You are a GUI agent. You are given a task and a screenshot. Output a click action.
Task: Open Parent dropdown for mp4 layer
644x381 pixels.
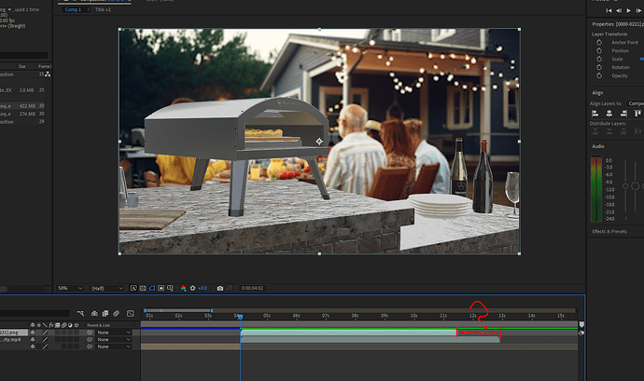(x=114, y=340)
